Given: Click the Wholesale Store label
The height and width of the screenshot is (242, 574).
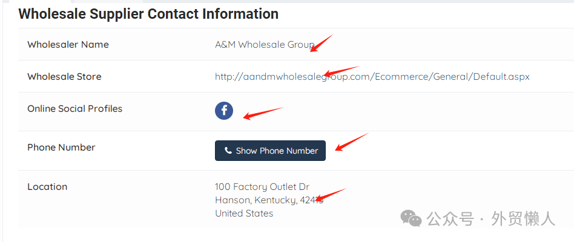Looking at the screenshot, I should coord(64,77).
